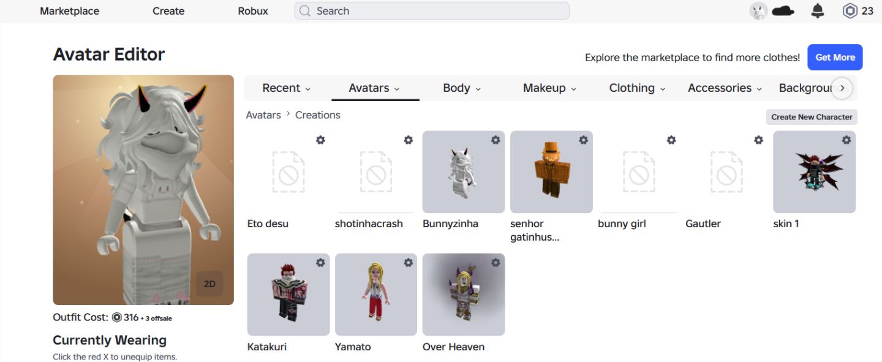Viewport: 882px width, 362px height.
Task: Toggle the 2D avatar view
Action: click(209, 284)
